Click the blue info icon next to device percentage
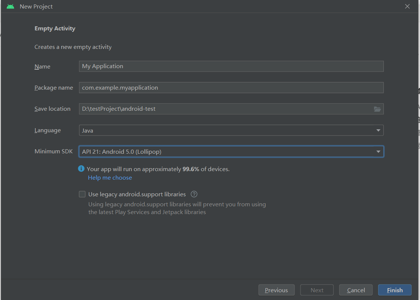420x300 pixels. click(x=81, y=169)
